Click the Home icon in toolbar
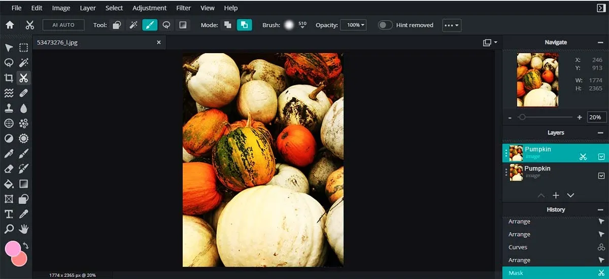The image size is (609, 279). point(10,25)
